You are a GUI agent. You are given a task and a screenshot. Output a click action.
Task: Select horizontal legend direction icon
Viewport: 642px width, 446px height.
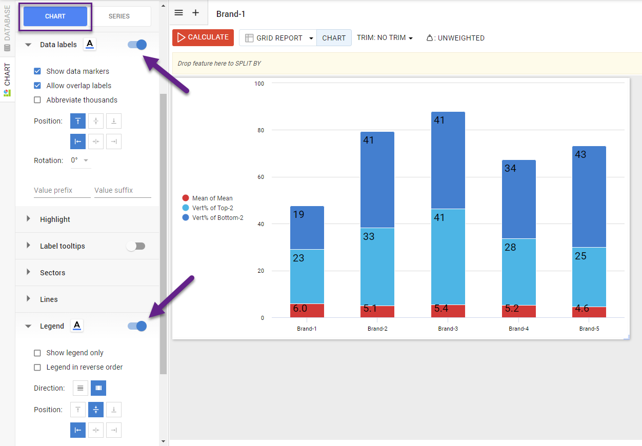click(81, 388)
